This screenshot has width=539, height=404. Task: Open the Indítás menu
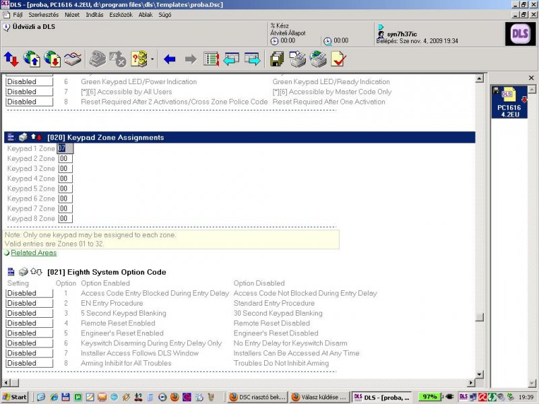[x=94, y=15]
